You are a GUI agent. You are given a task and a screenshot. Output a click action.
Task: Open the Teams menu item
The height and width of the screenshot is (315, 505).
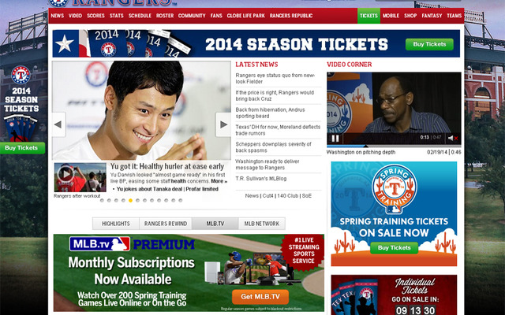(x=454, y=16)
